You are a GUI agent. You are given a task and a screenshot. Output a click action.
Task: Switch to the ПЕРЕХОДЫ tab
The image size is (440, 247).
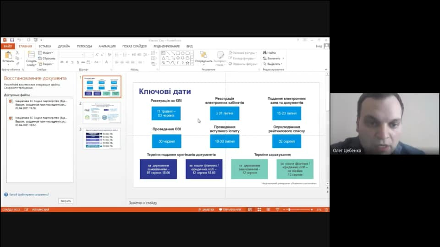(84, 46)
